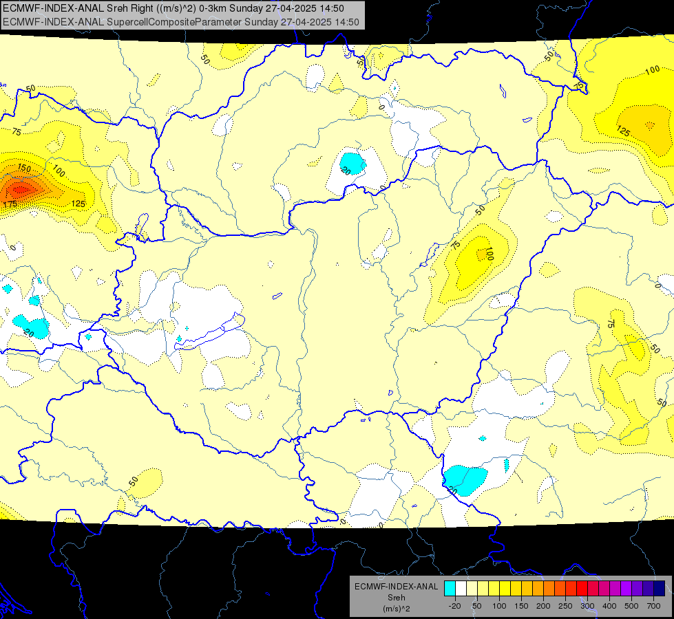This screenshot has width=674, height=619.
Task: Click the 125 contour label in the northeast maximum
Action: click(x=623, y=131)
